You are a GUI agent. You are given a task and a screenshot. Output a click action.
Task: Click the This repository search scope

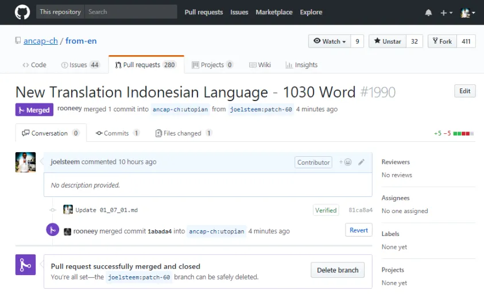click(60, 11)
